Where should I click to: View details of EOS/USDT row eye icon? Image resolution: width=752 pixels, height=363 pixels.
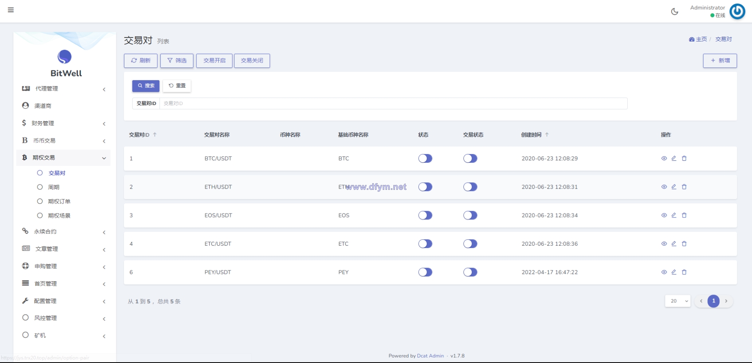point(664,215)
